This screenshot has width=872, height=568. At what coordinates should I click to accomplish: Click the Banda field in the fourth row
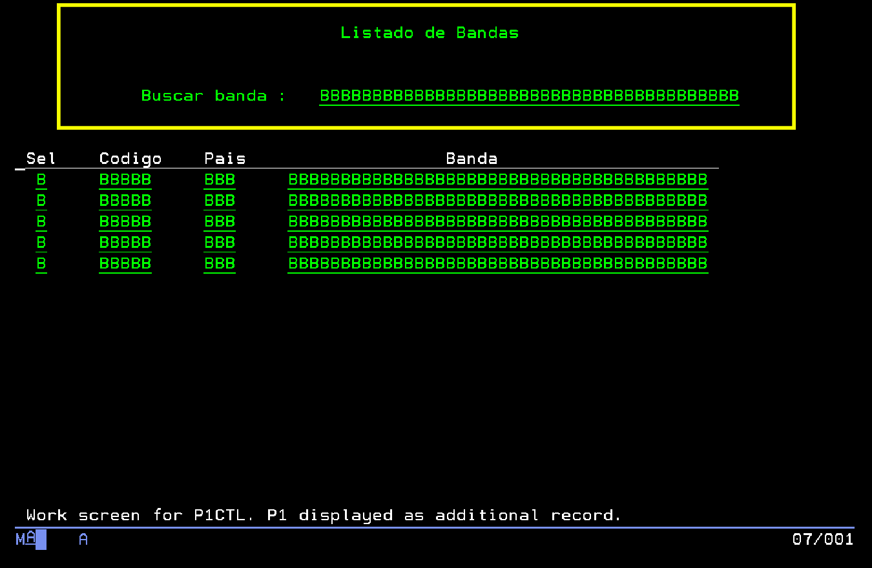pos(497,243)
